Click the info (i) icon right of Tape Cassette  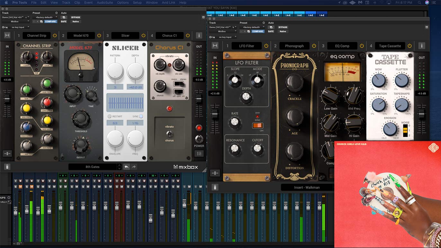click(422, 46)
